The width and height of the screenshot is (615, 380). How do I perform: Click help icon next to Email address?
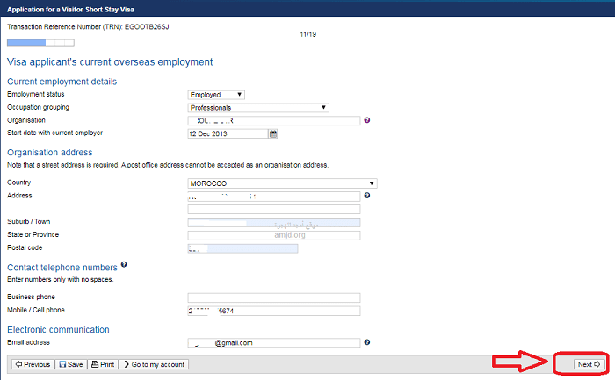tap(366, 342)
